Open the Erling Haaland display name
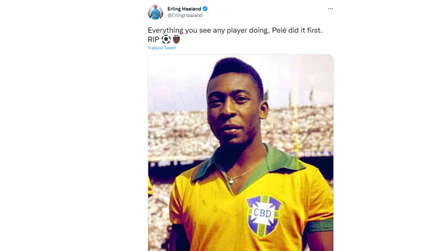The height and width of the screenshot is (251, 447). tap(184, 9)
